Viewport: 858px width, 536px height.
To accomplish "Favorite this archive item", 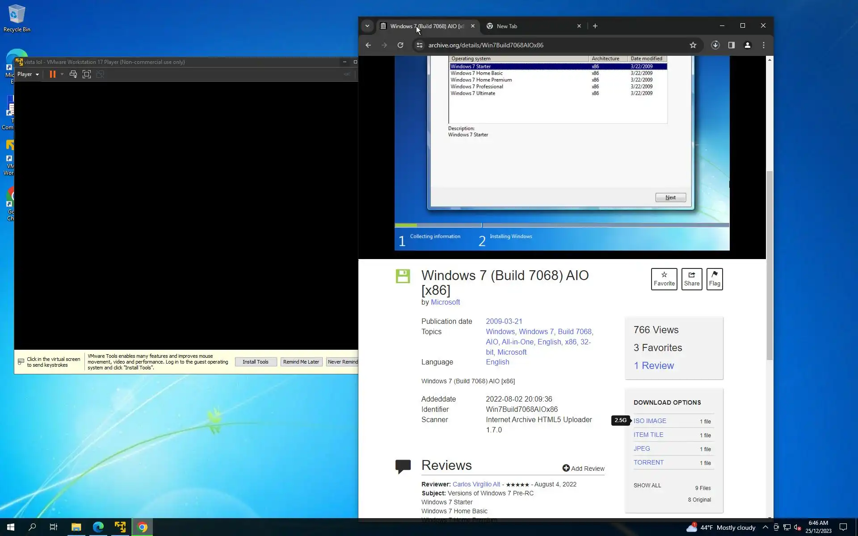I will point(664,279).
